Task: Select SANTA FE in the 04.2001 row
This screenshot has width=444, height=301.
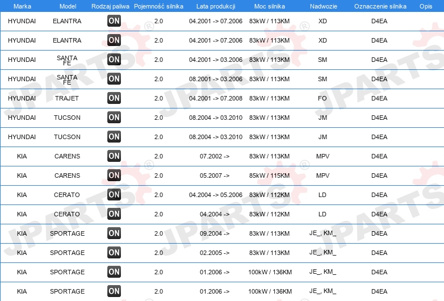Action: coord(67,60)
